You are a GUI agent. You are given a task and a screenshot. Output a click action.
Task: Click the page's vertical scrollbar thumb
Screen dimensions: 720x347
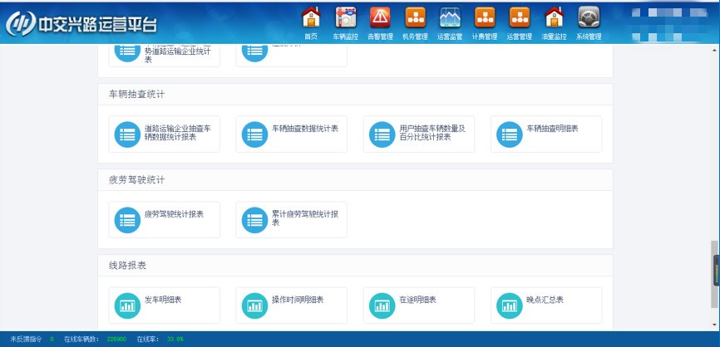pos(713,273)
